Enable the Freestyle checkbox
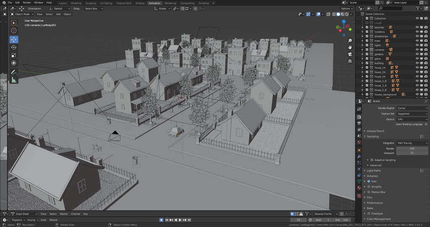 point(369,214)
